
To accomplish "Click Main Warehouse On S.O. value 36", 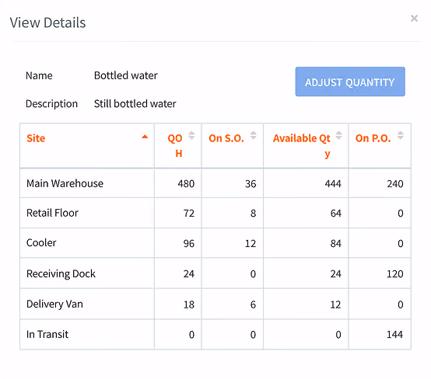I will (251, 184).
